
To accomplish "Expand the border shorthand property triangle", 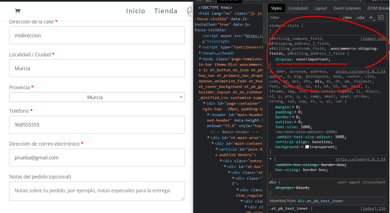I will tap(293, 117).
